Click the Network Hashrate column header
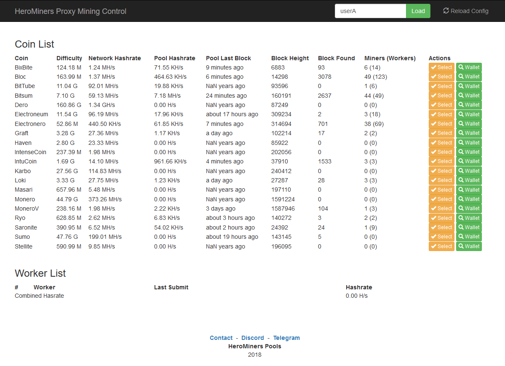Screen dimensions: 505x366 point(115,58)
